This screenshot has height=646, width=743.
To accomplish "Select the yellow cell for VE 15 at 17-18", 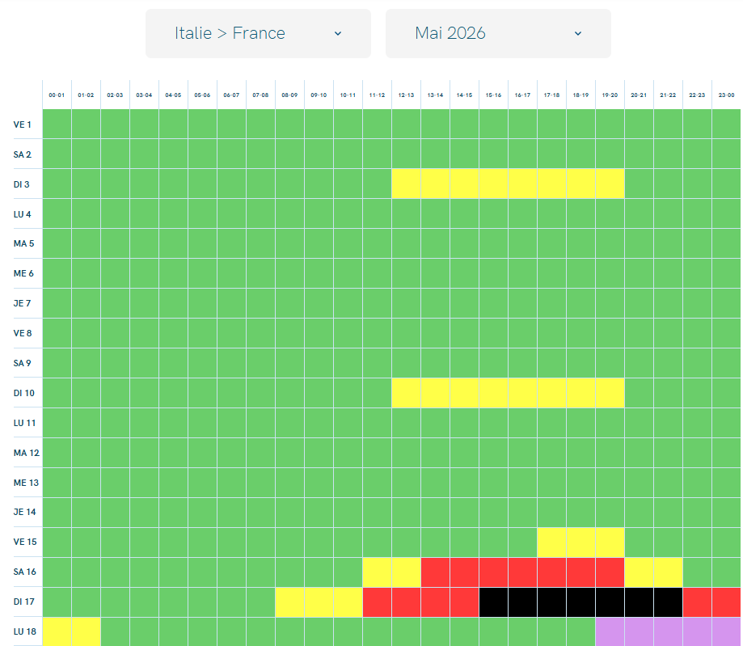I will (x=551, y=543).
